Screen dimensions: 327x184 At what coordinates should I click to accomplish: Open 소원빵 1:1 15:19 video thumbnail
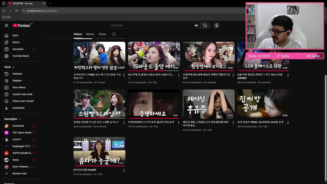point(99,104)
